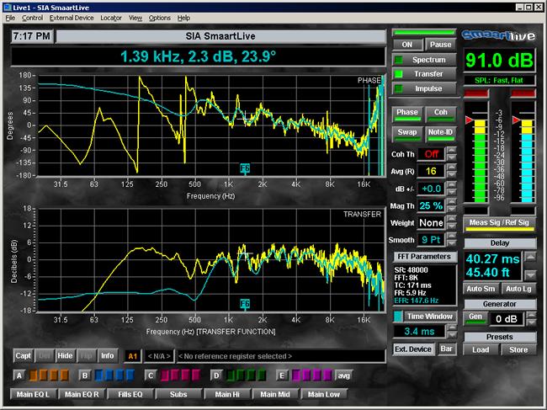The image size is (547, 410).
Task: Show reference Info
Action: (108, 356)
